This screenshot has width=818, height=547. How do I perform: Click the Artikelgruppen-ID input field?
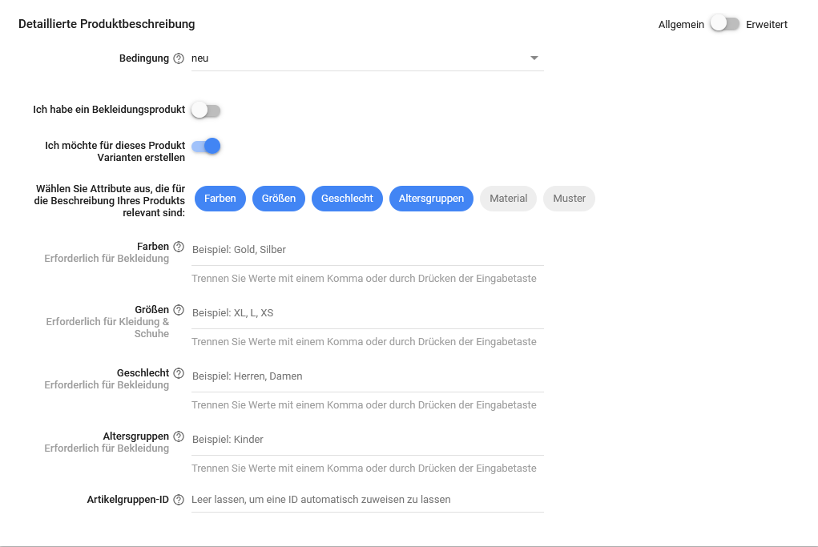pyautogui.click(x=367, y=500)
